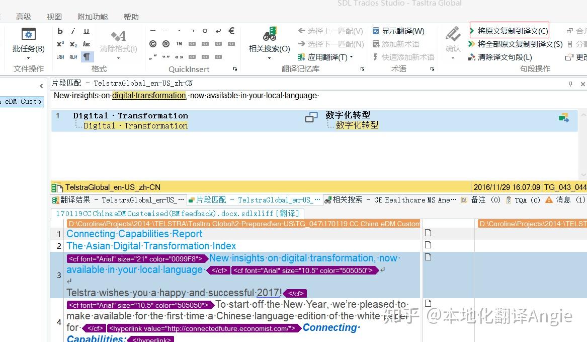Insert trademark ™ symbol from QuickInsert
Viewport: 587px width, 342px height.
[179, 44]
